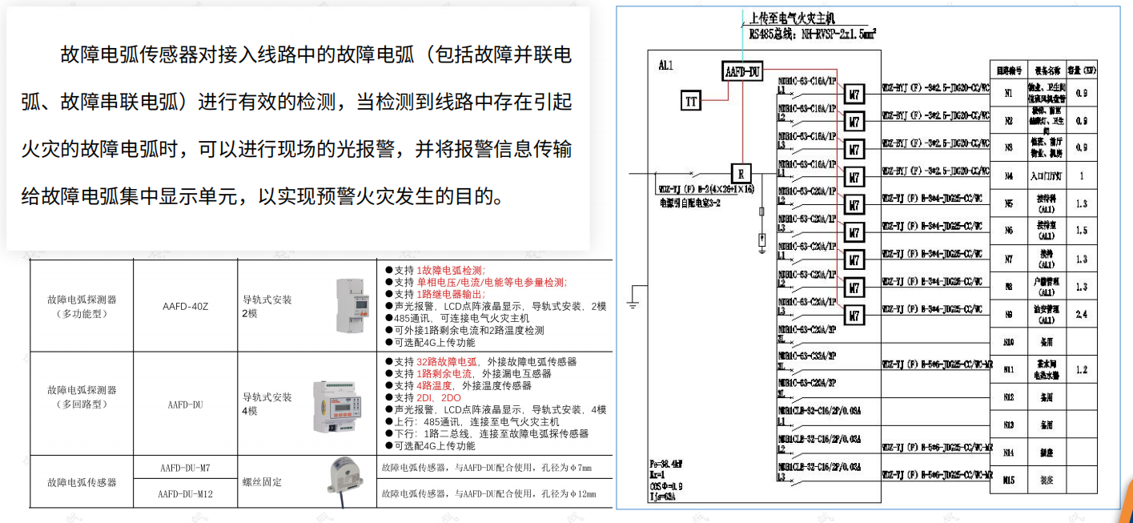Click the ground symbol left of panel AL1
Viewport: 1133px width, 523px height.
tap(632, 304)
